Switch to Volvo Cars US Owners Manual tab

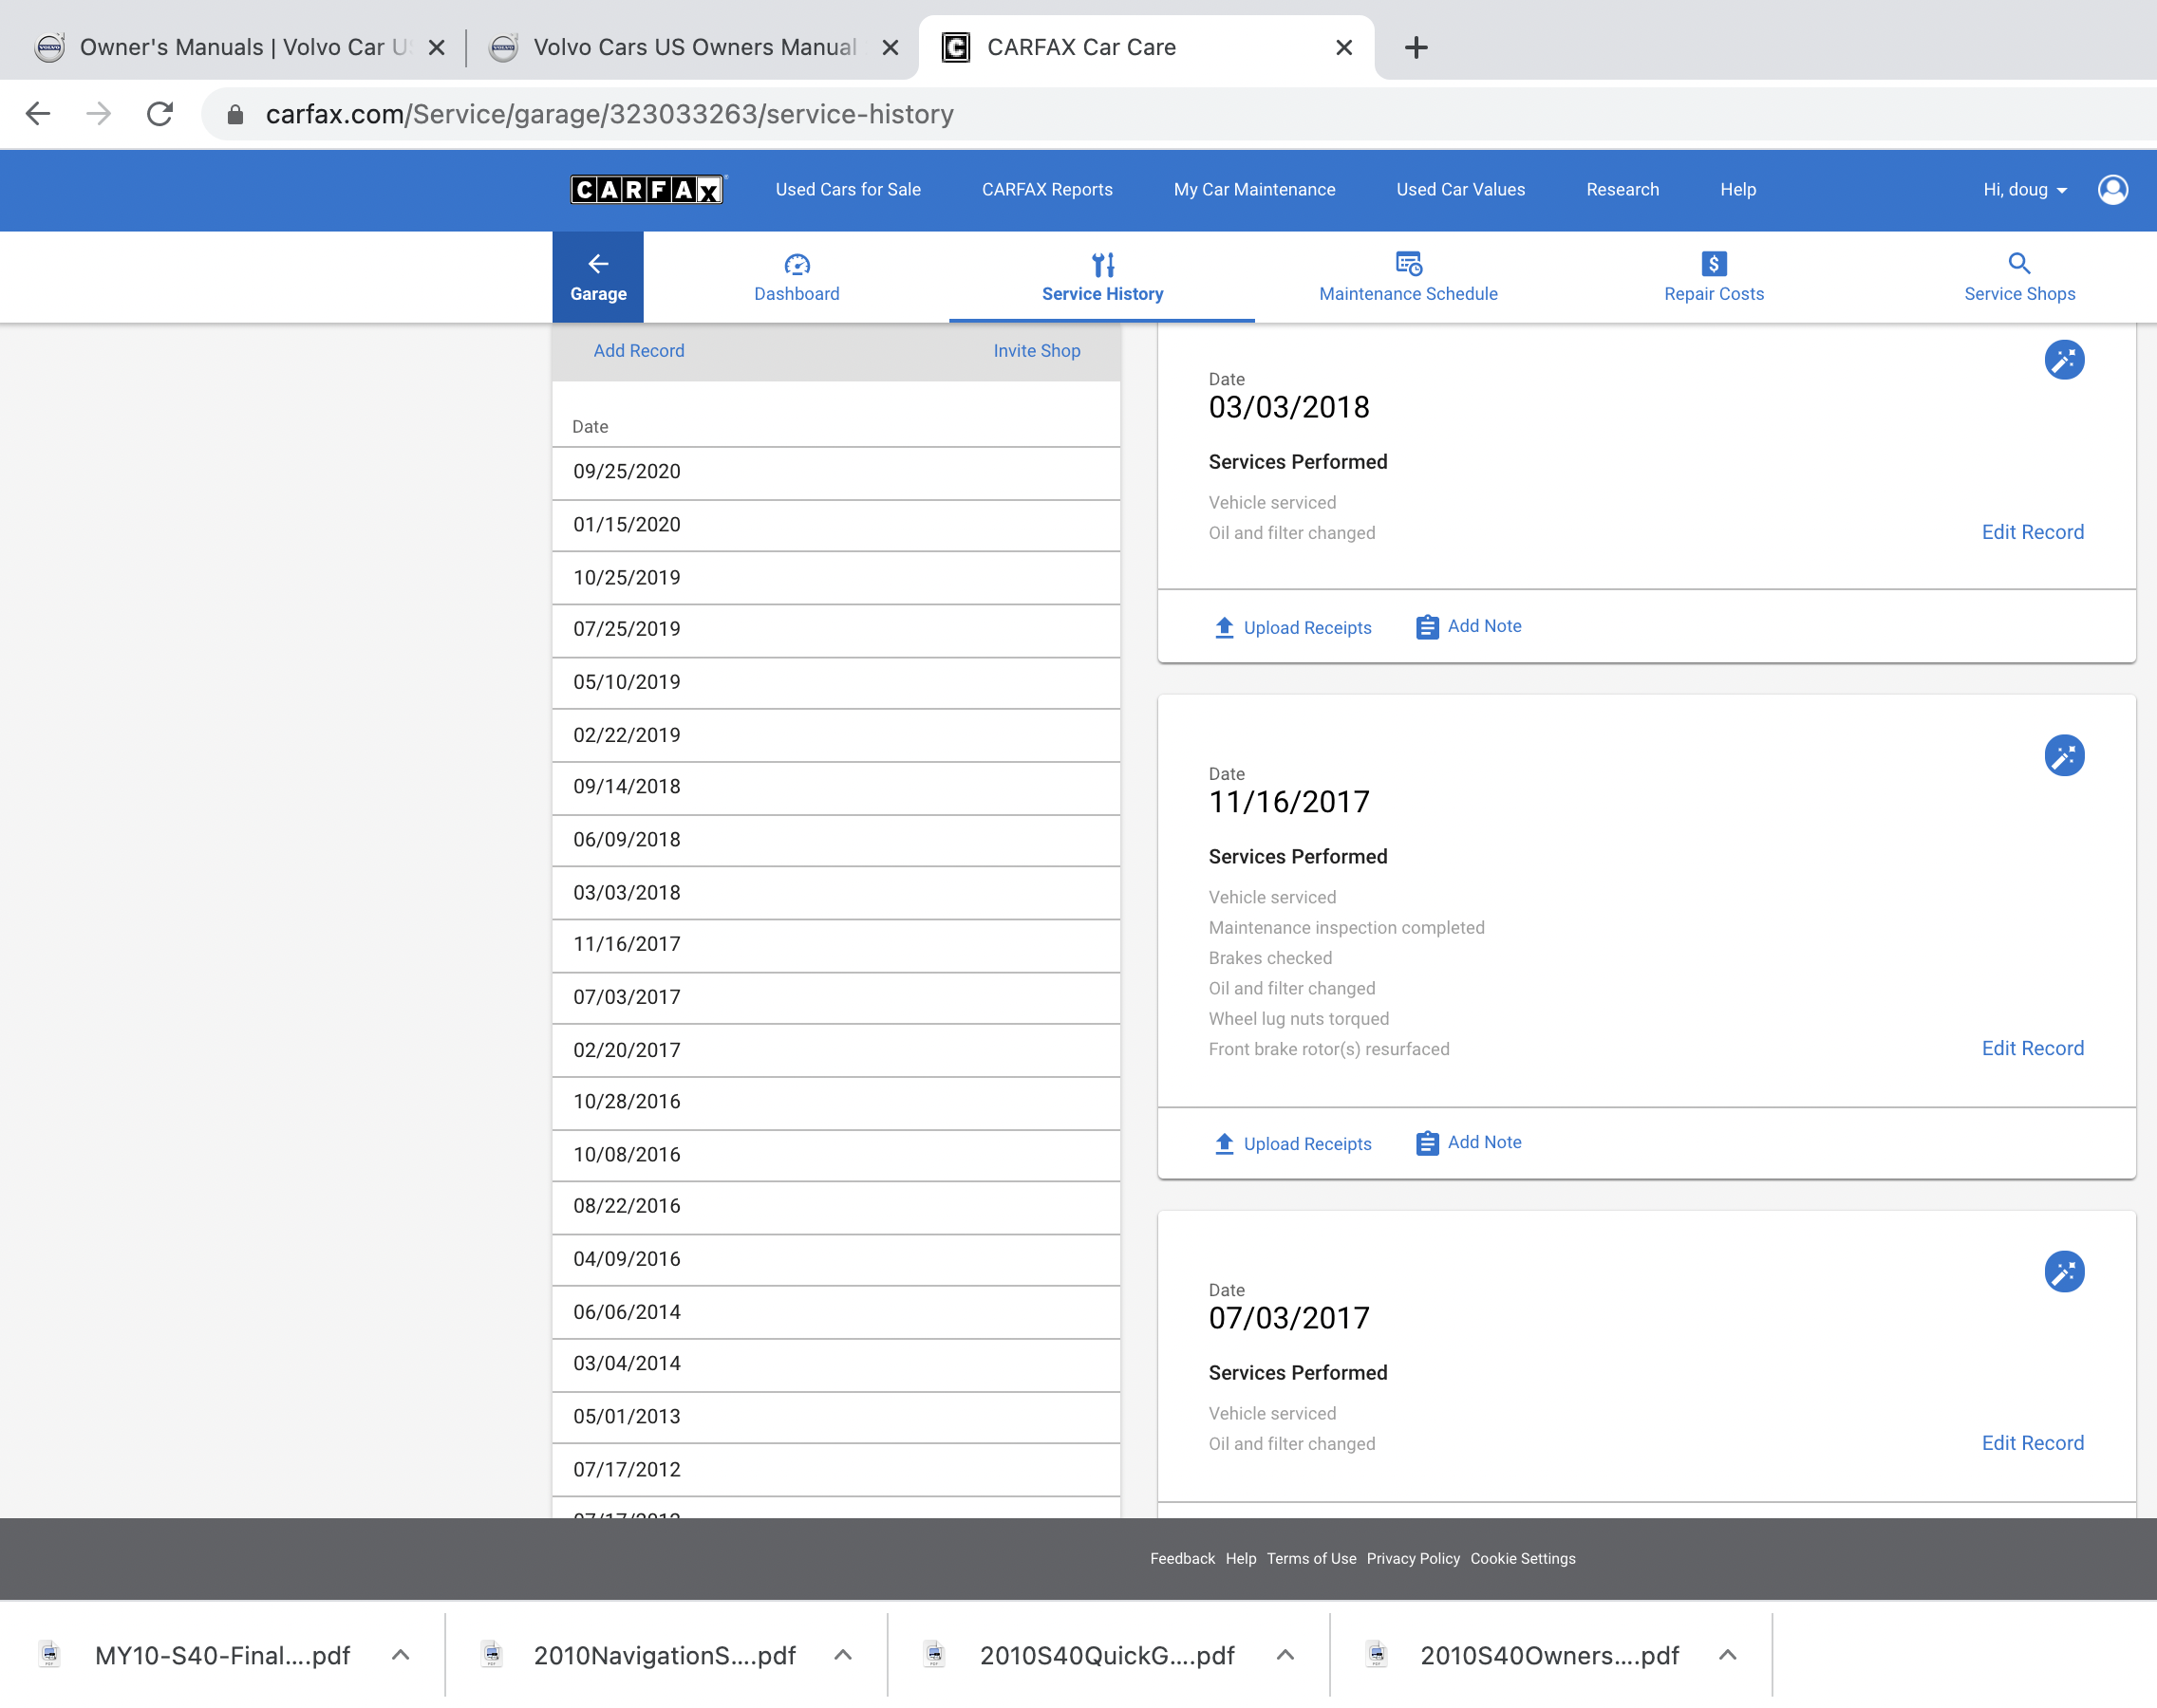(692, 47)
